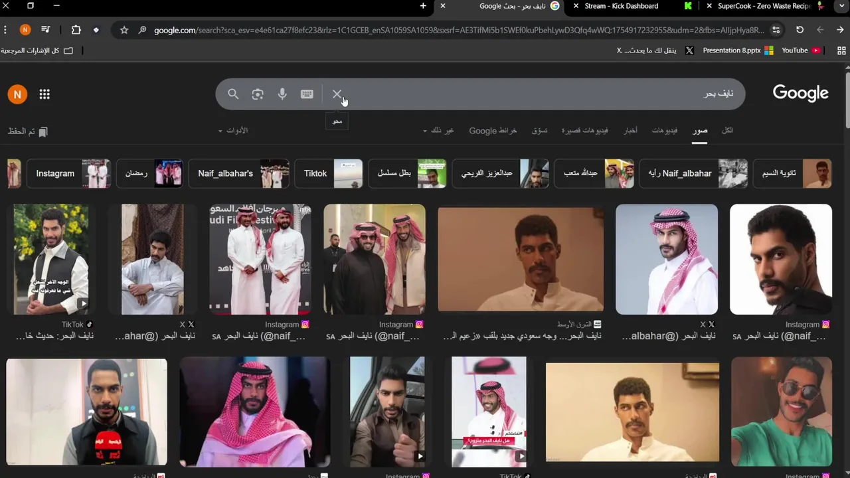Open Chrome's three-dot menu

pyautogui.click(x=5, y=30)
